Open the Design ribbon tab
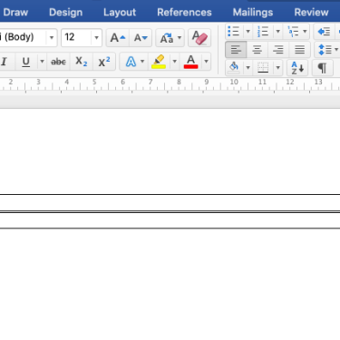The height and width of the screenshot is (340, 340). click(x=65, y=13)
